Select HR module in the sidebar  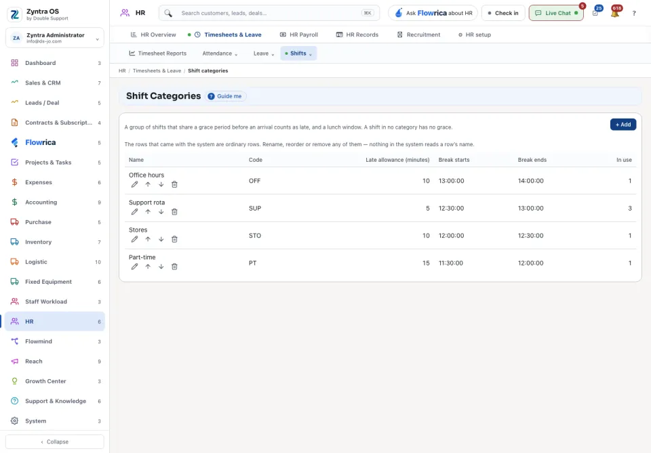click(x=55, y=322)
